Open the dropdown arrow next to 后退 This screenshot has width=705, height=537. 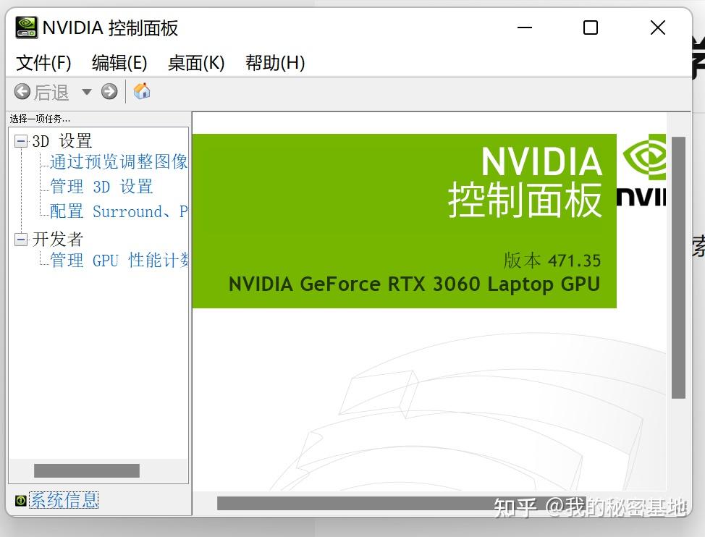pyautogui.click(x=87, y=92)
